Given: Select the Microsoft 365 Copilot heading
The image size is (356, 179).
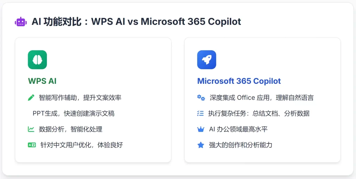Looking at the screenshot, I should [x=239, y=81].
